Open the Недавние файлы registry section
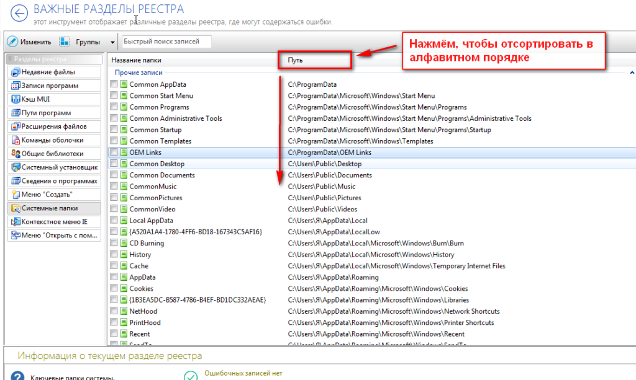The height and width of the screenshot is (380, 636). [53, 72]
